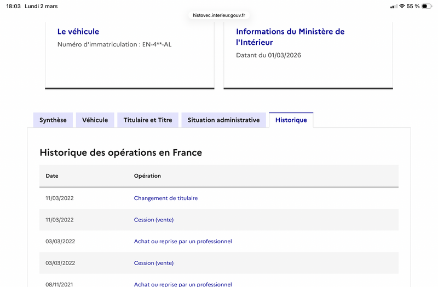Viewport: 438px width, 287px height.
Task: Open Achat ou reprise par un professionnel 03/03/2022
Action: [183, 241]
